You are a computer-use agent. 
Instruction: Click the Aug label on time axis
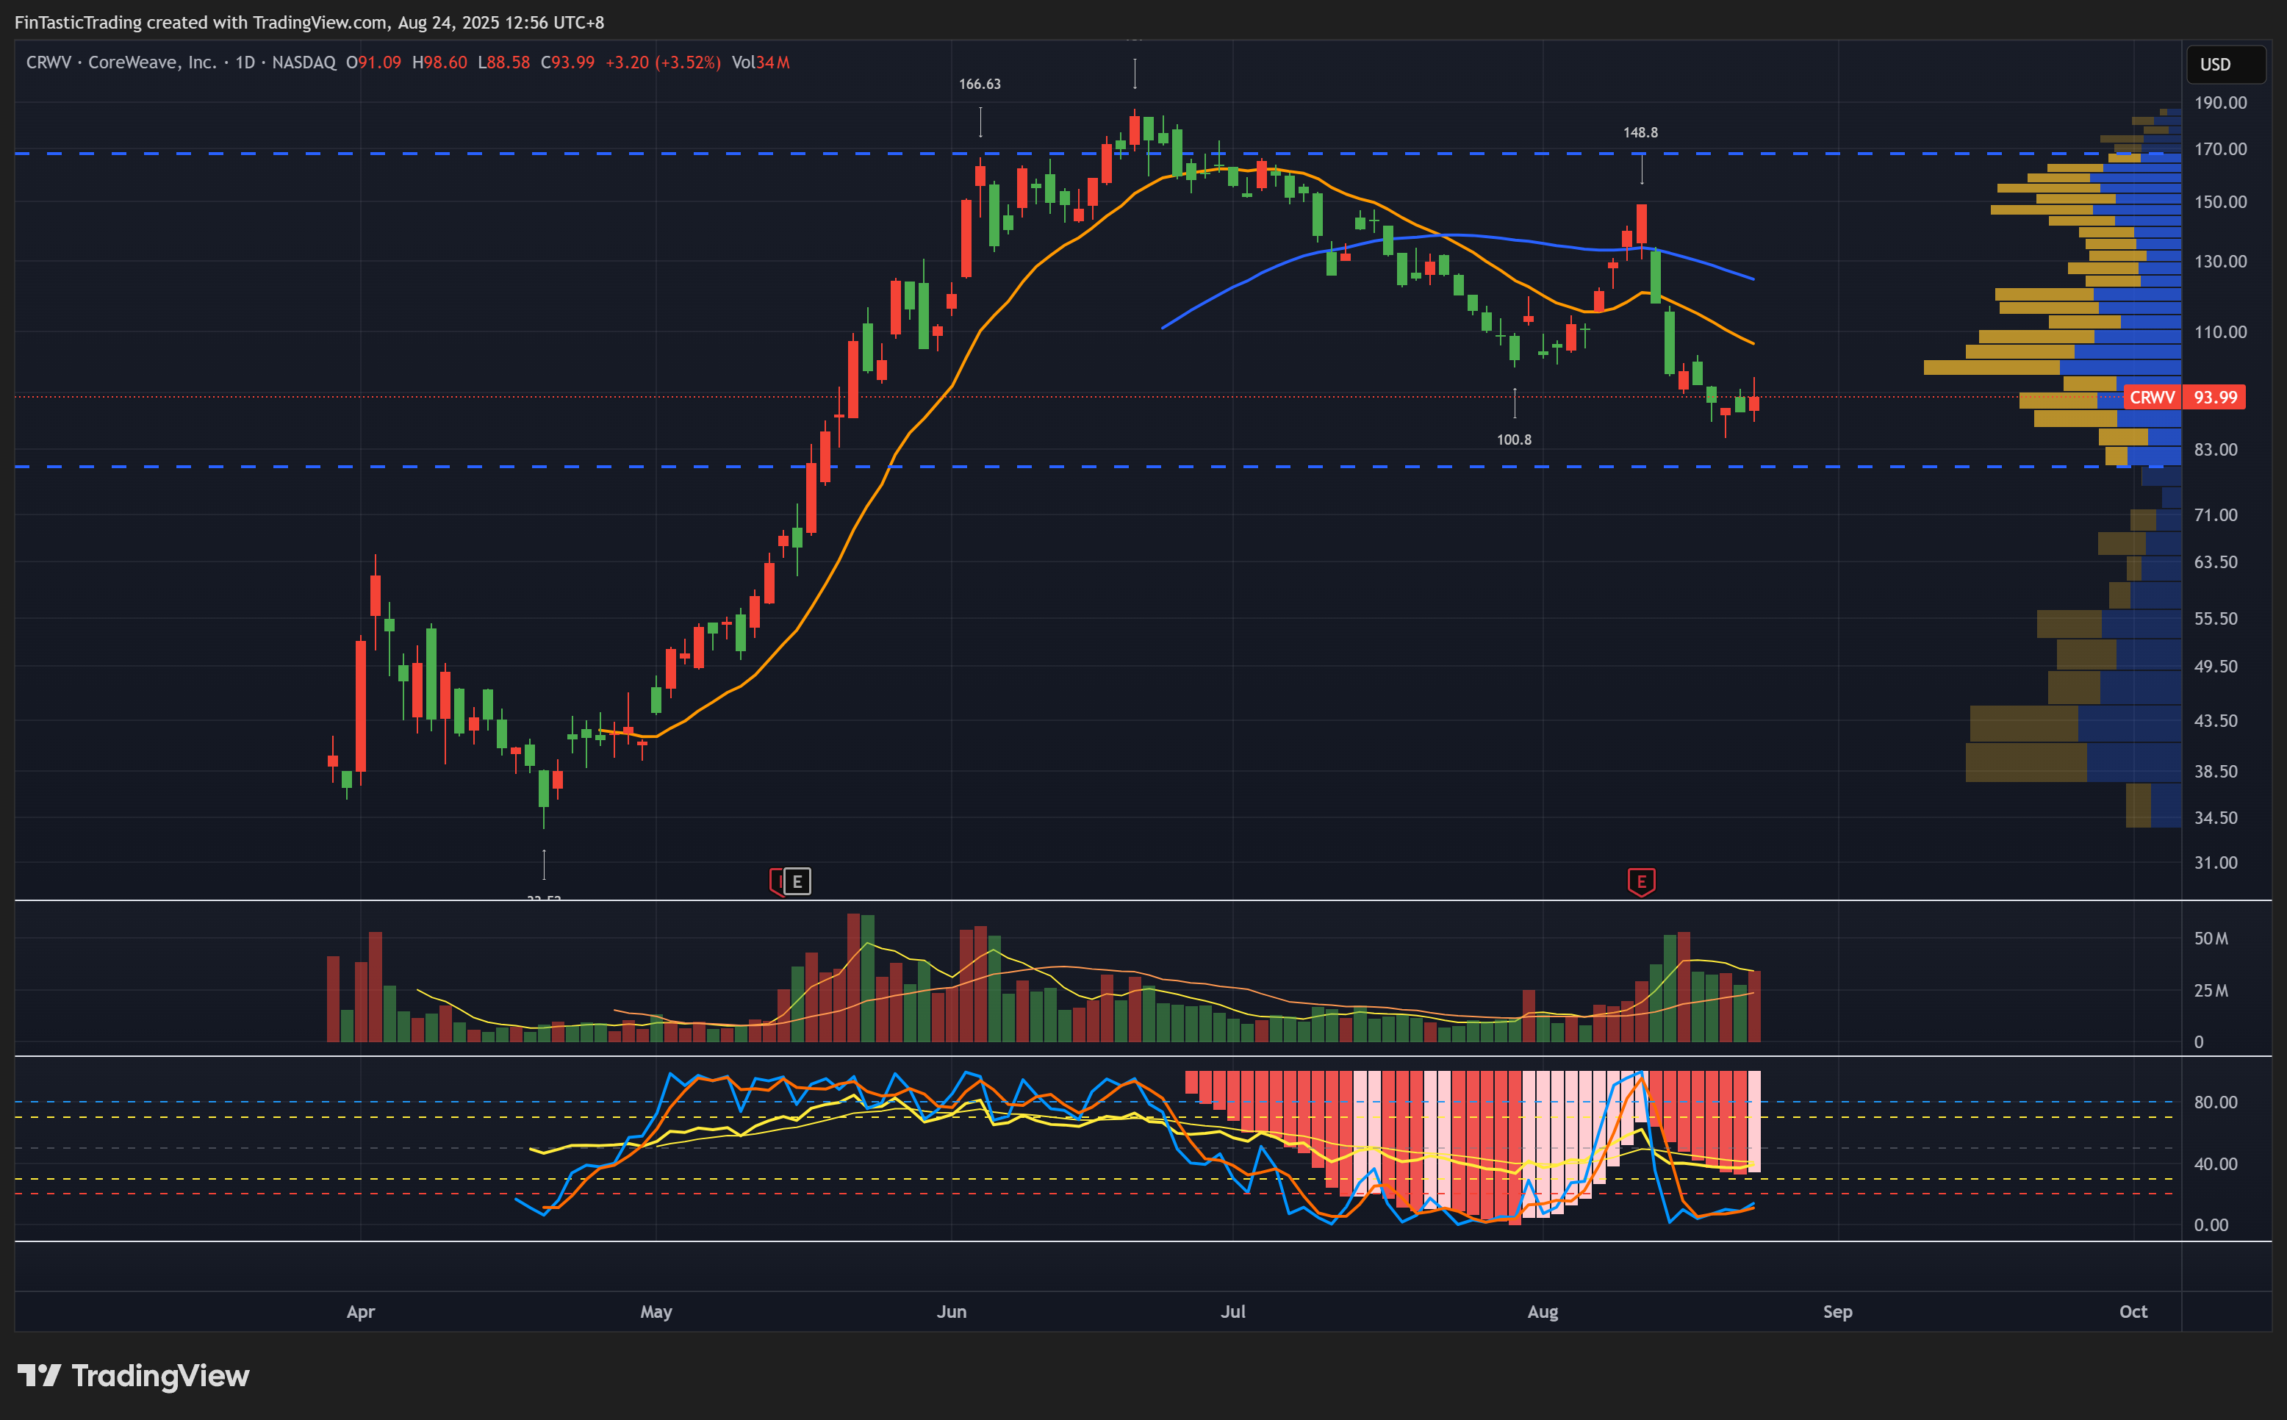(1543, 1312)
